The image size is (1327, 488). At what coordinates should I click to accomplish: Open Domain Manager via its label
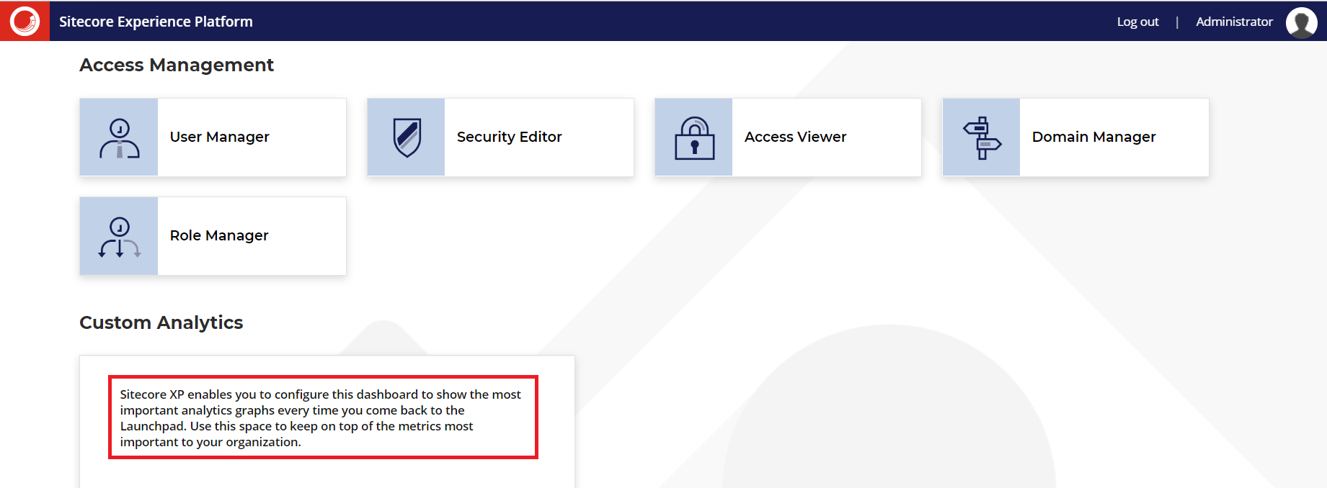(1093, 137)
